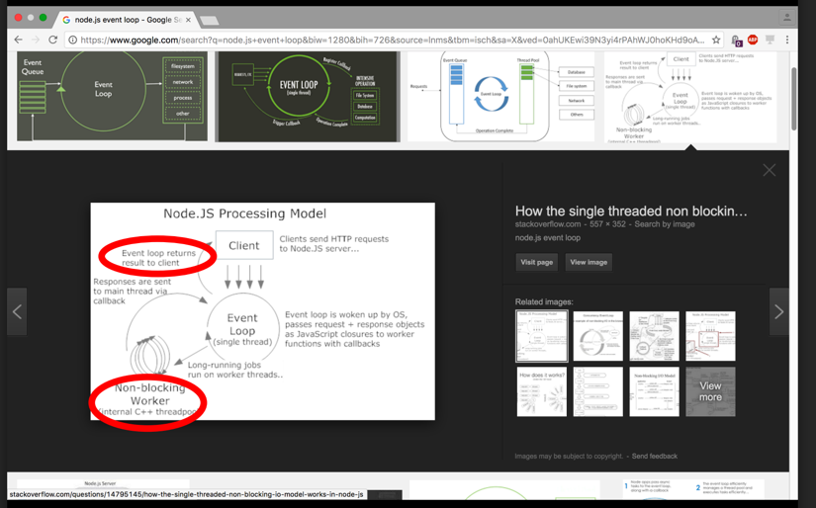Screen dimensions: 816x508
Task: Go back to the previous page
Action: tap(18, 40)
